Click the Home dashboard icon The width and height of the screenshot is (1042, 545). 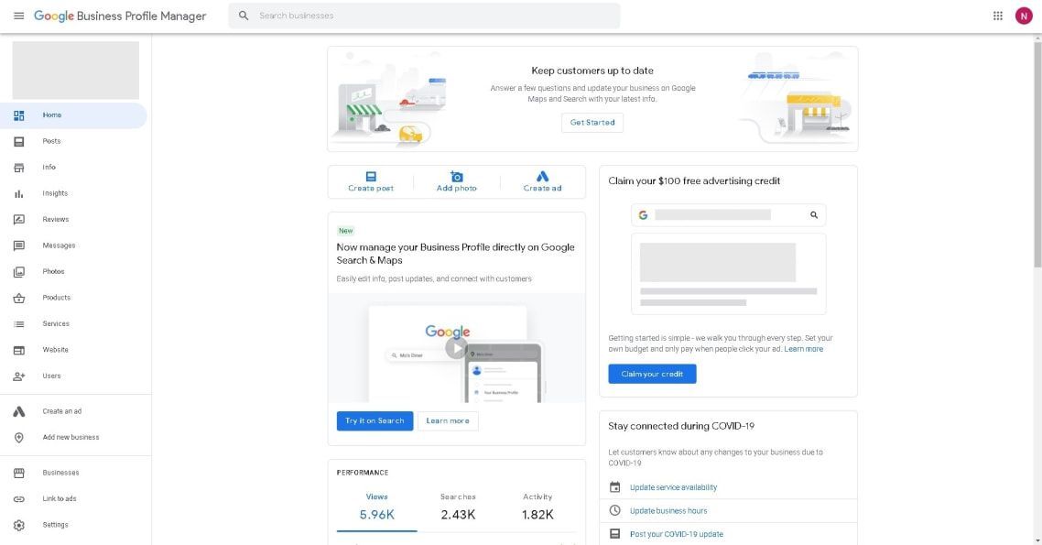coord(18,115)
